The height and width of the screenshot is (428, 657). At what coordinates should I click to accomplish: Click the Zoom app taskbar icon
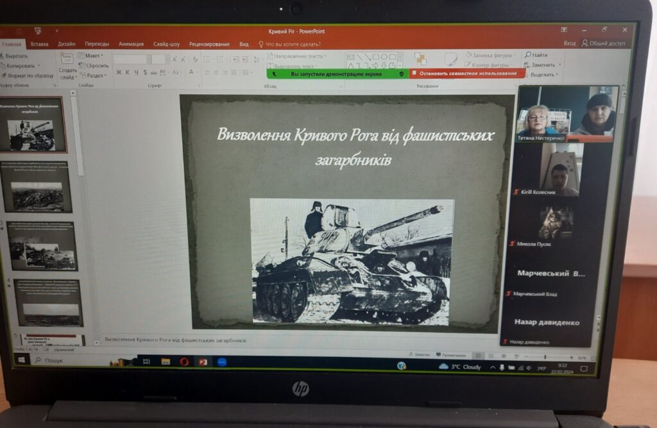pyautogui.click(x=222, y=362)
